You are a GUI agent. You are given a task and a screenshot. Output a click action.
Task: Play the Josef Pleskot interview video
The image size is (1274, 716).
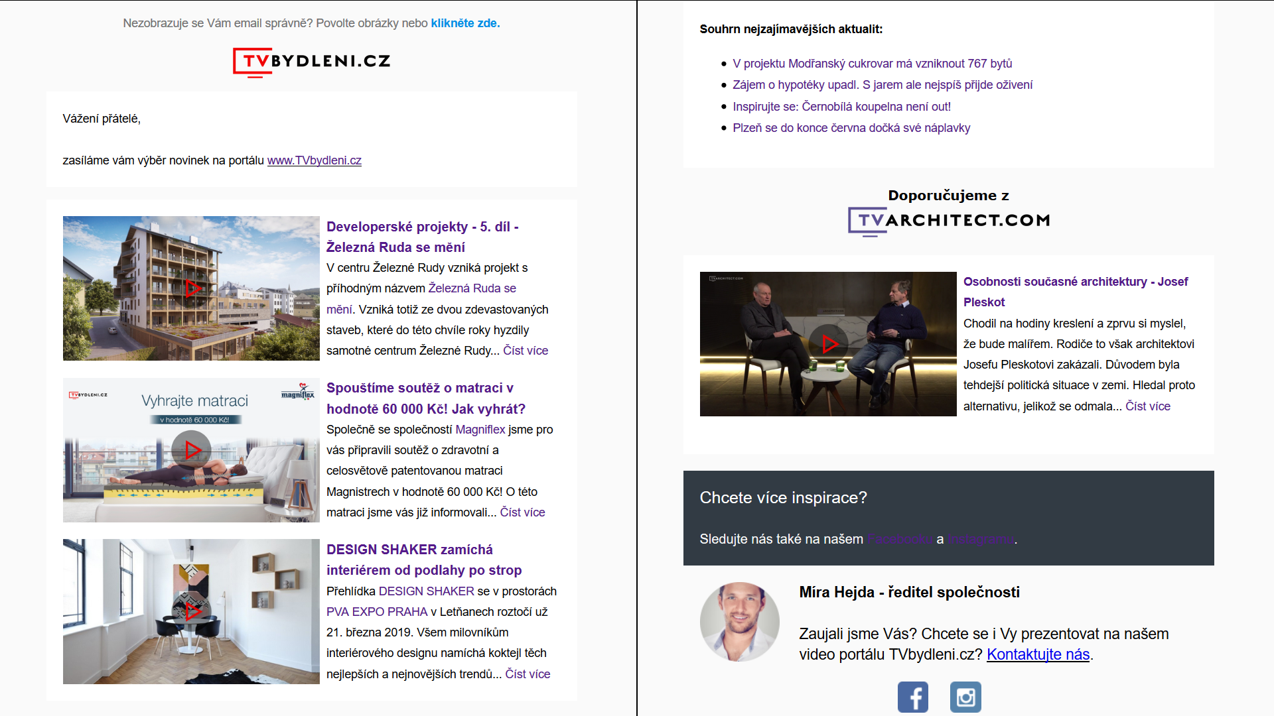(x=829, y=343)
